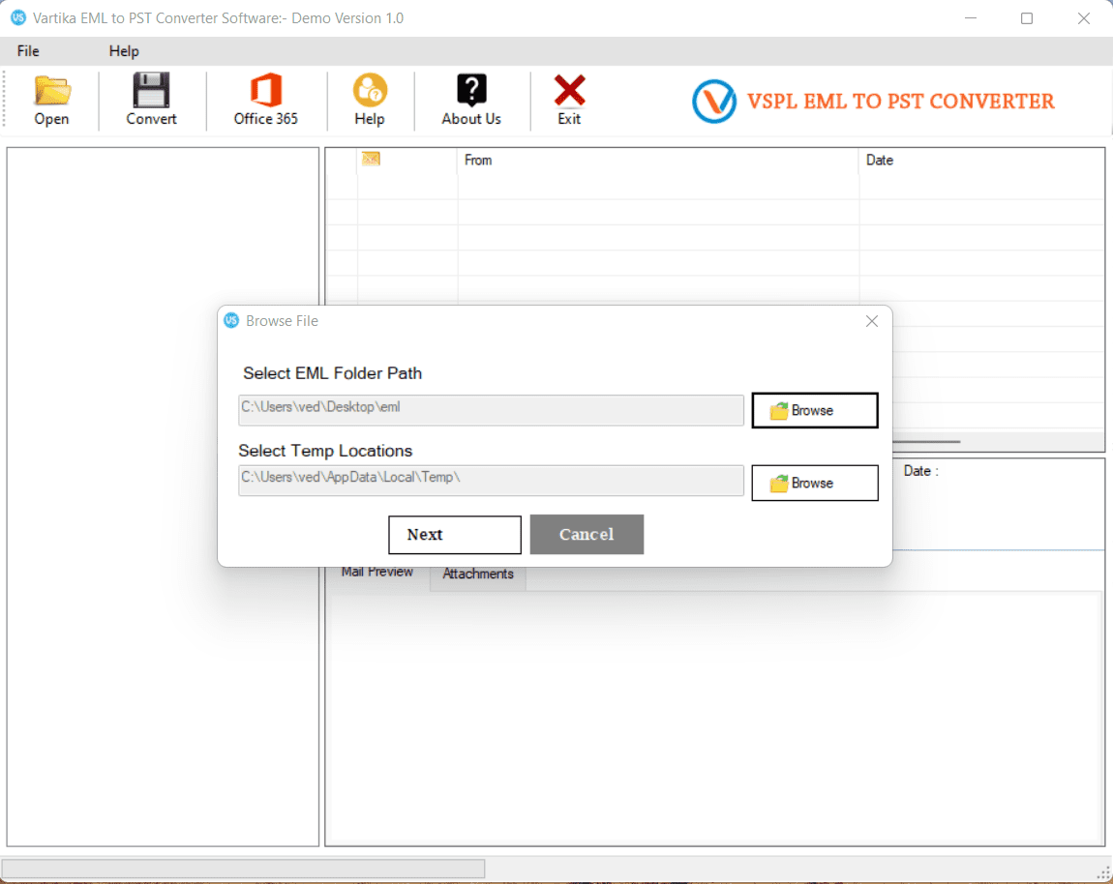Browse for the EML folder path
This screenshot has width=1113, height=884.
815,410
